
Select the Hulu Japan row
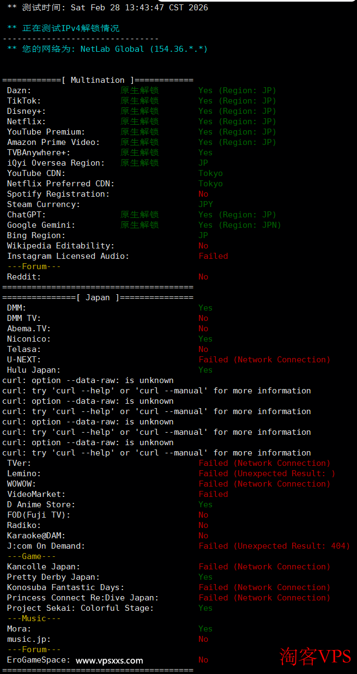coord(33,370)
